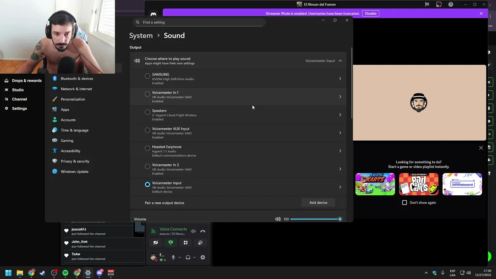This screenshot has height=279, width=496.
Task: Select Voicemeeter In 2 radio button
Action: (x=147, y=166)
